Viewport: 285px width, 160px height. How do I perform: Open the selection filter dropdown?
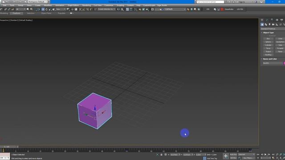pos(20,9)
